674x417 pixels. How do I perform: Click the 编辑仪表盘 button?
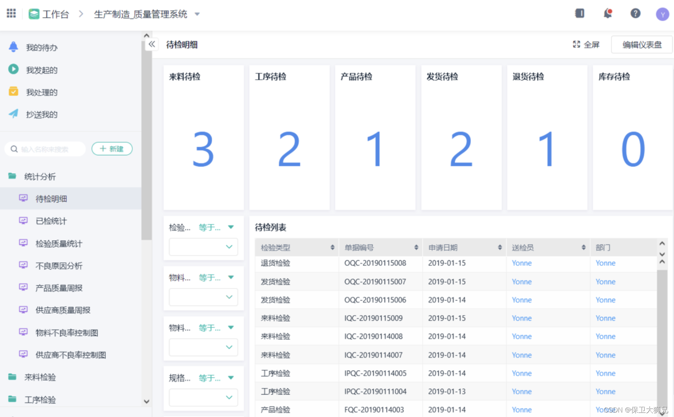pyautogui.click(x=642, y=45)
